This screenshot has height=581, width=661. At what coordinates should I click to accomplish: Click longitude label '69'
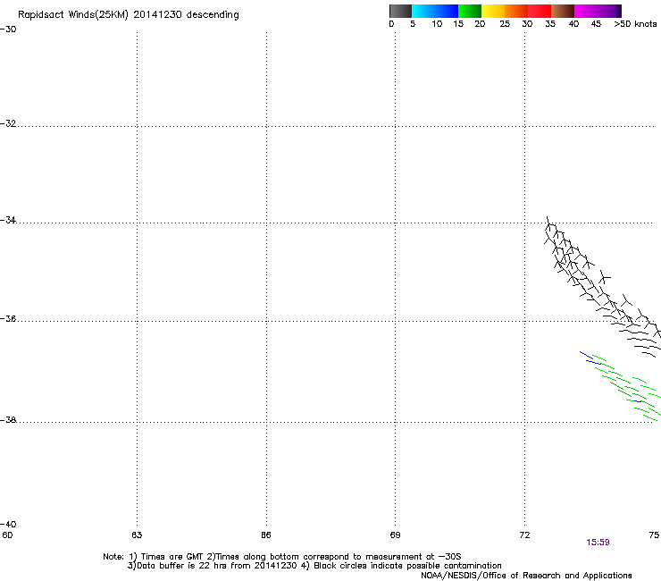(x=395, y=535)
